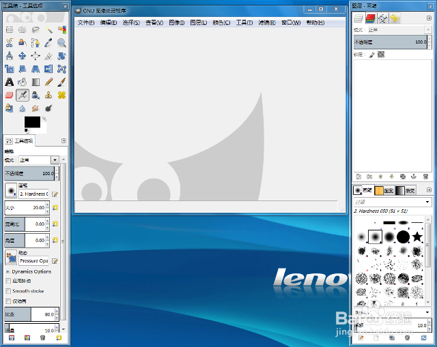The image size is (437, 347).
Task: Select the Select by Color tool
Action: pyautogui.click(x=61, y=29)
